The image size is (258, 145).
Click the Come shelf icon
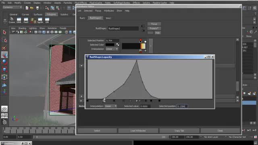pos(12,21)
